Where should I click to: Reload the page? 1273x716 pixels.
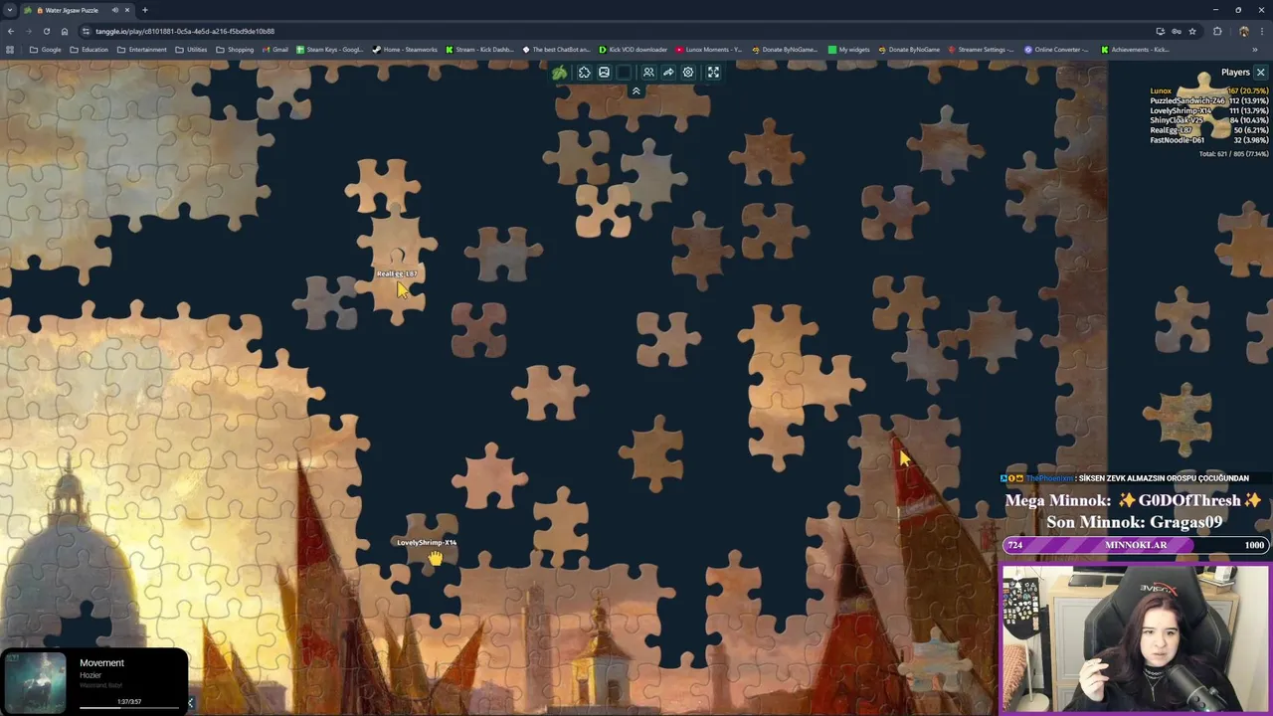46,31
